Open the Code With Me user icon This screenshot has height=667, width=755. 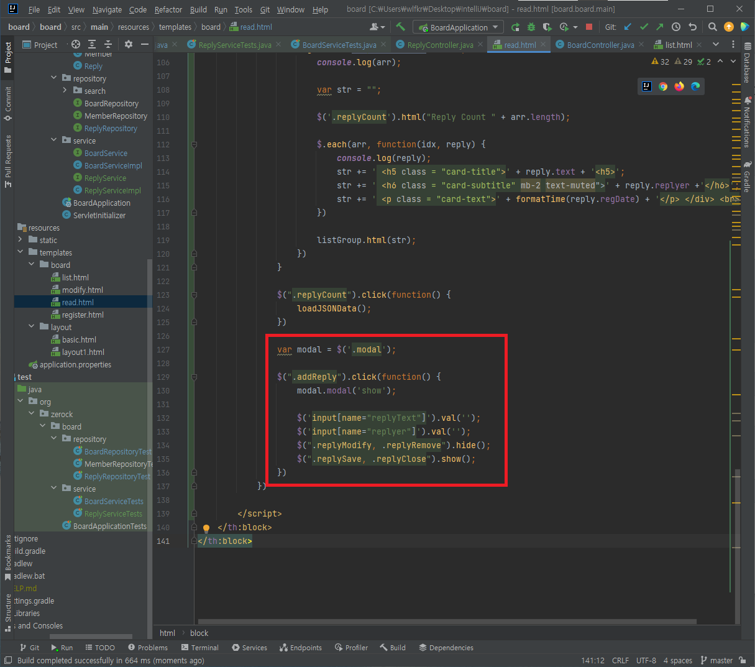[377, 27]
